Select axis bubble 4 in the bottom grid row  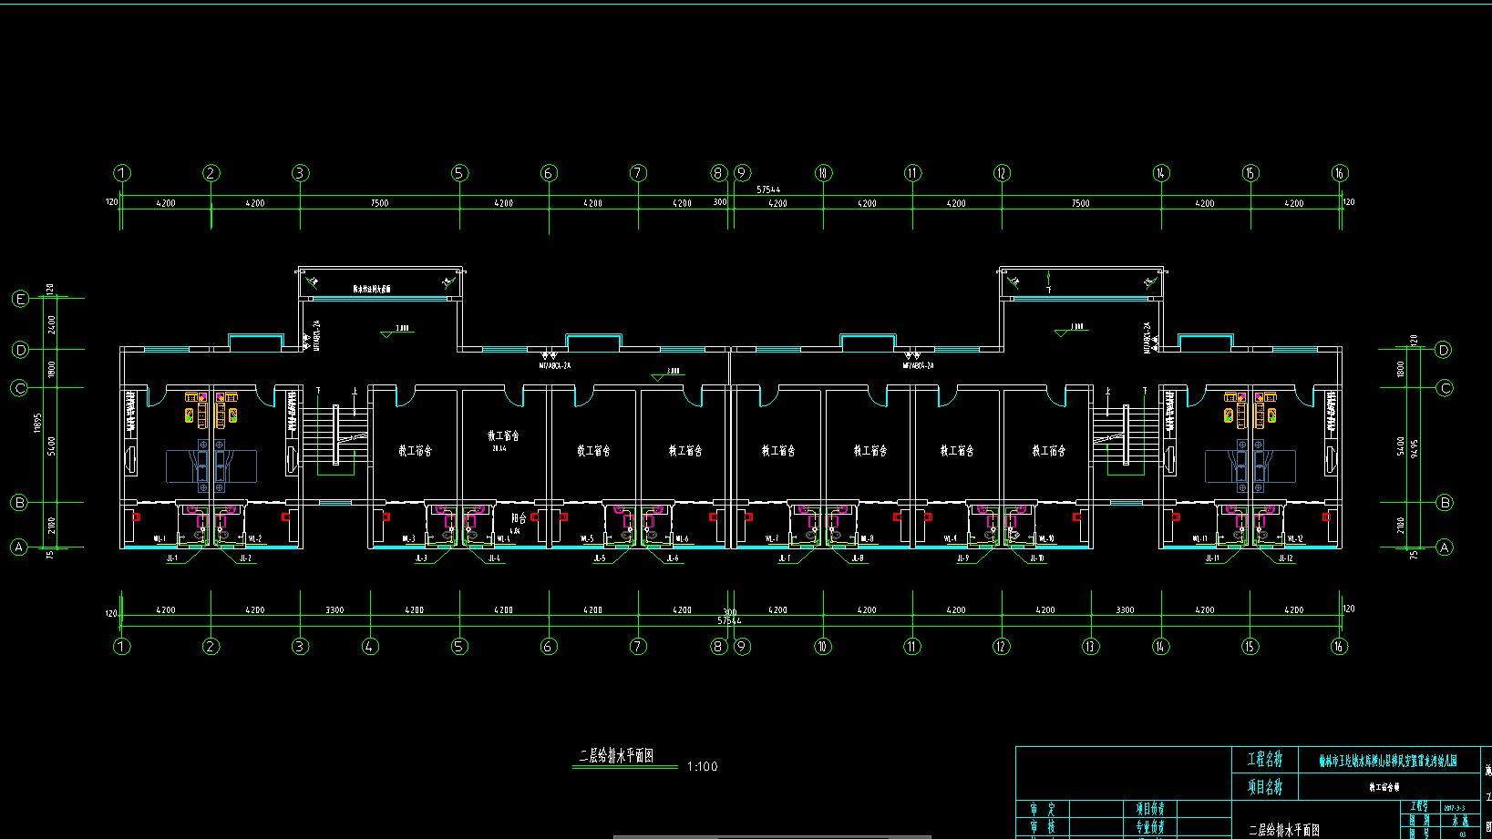(370, 647)
